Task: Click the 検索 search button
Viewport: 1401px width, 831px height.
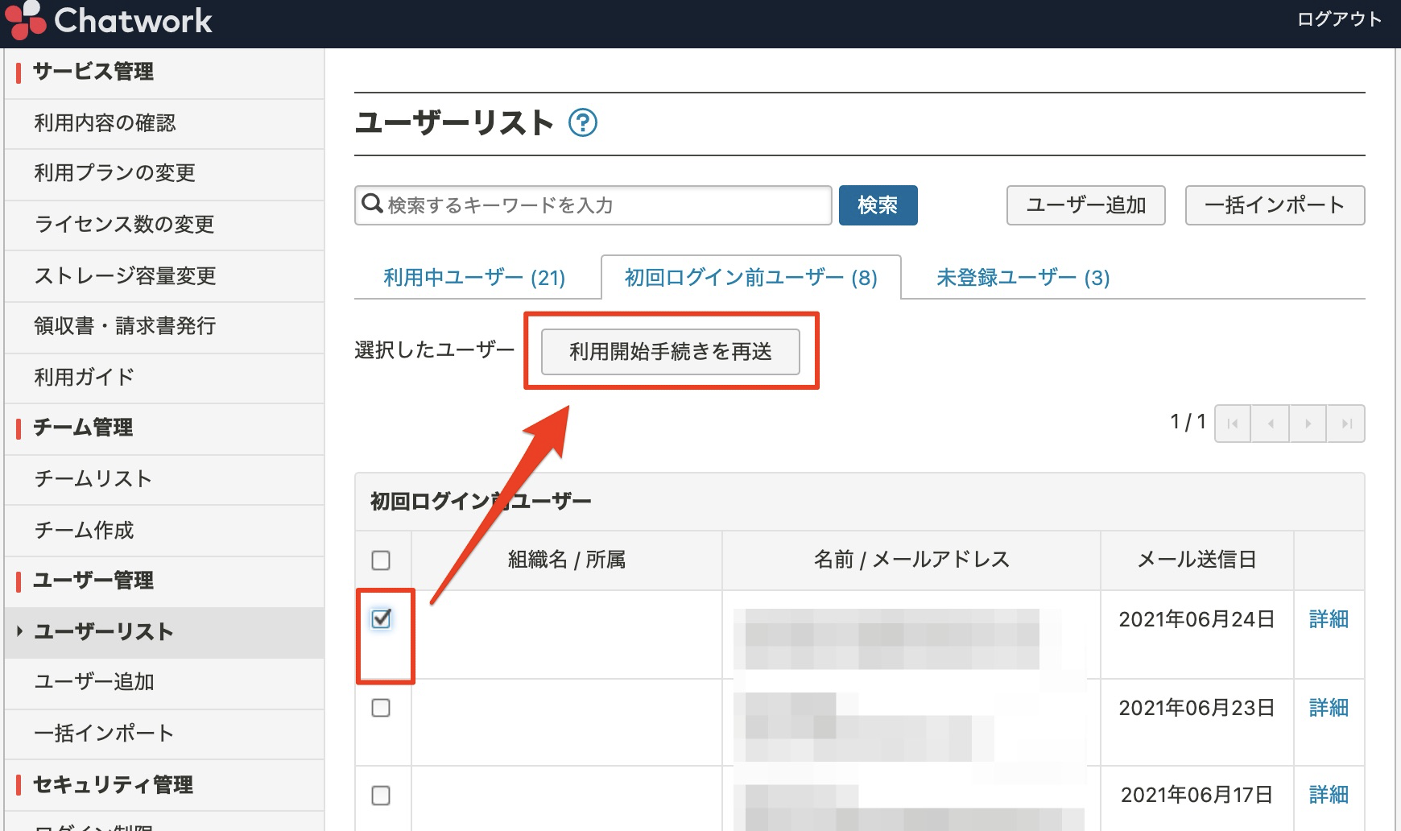Action: point(878,205)
